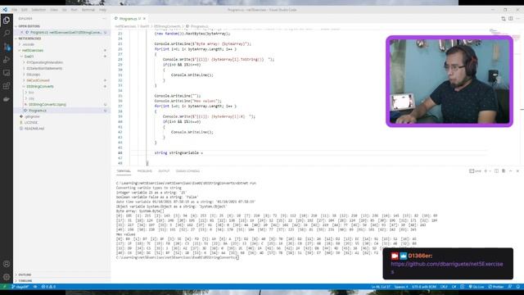Close Program.cs in Open Editors list
524x295 pixels.
(x=22, y=33)
